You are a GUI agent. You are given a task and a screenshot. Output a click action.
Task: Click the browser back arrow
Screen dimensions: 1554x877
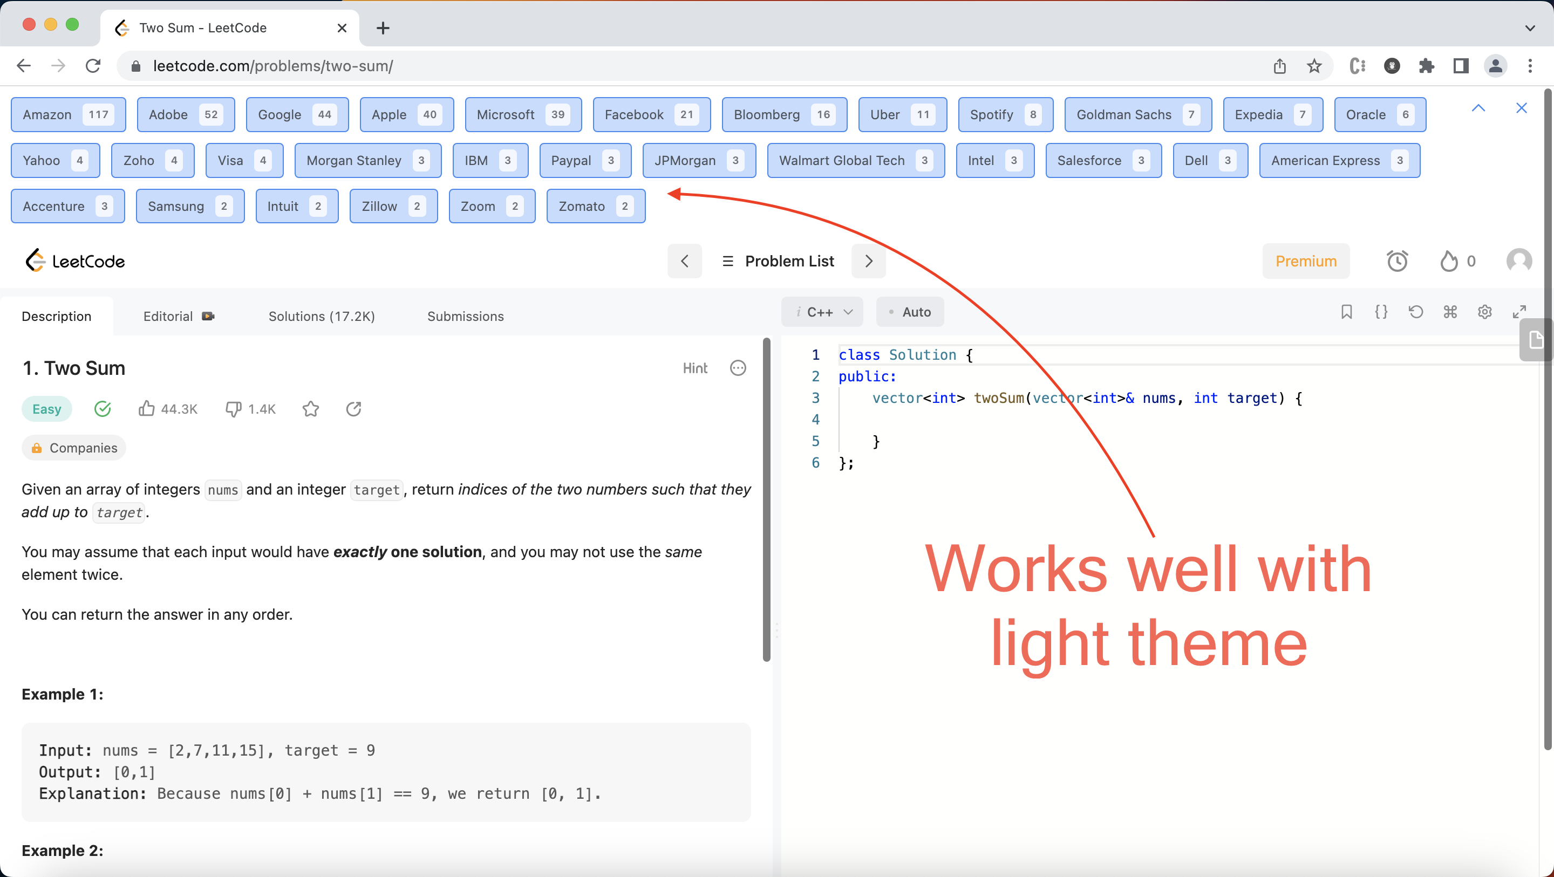point(24,66)
